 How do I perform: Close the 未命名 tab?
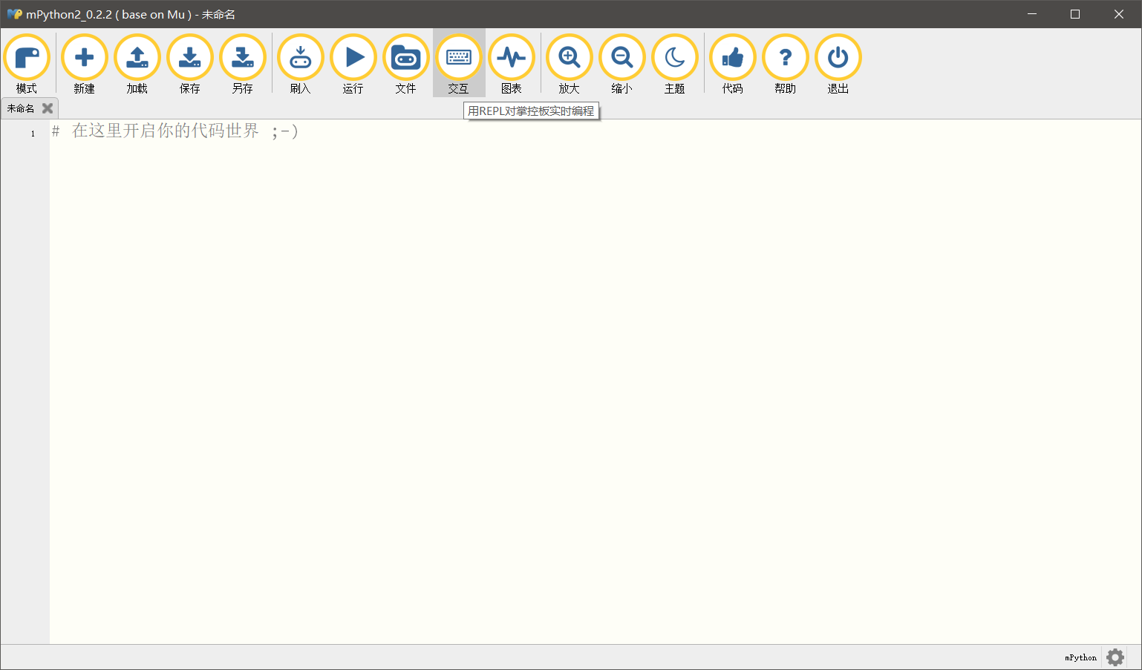pos(48,108)
